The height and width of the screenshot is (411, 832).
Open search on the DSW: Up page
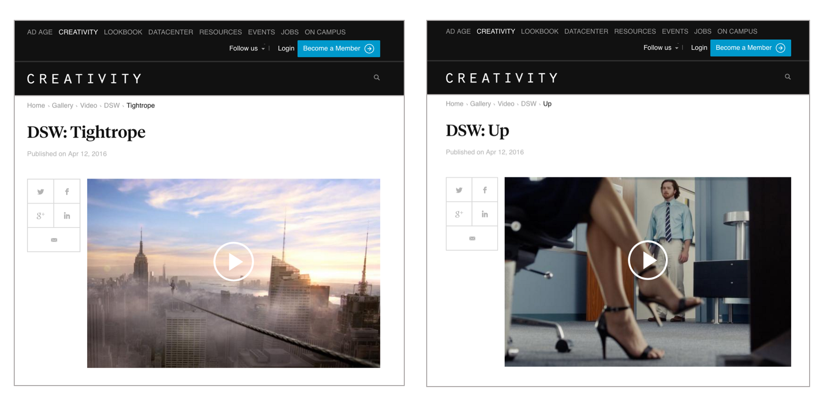[788, 77]
